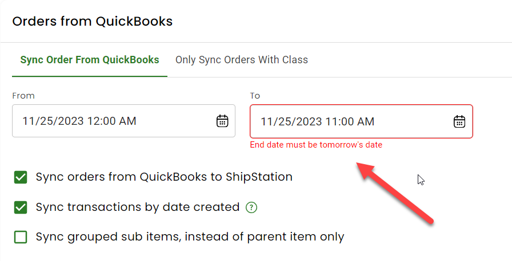
Task: Open the To date calendar picker
Action: click(x=459, y=121)
